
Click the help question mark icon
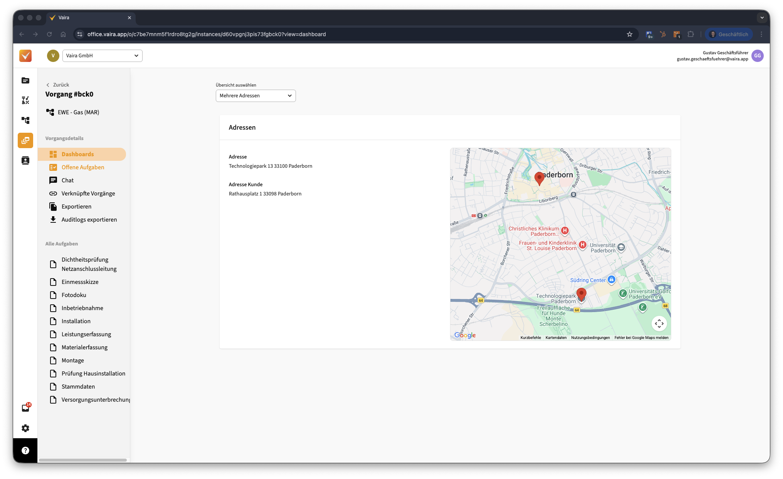tap(25, 451)
